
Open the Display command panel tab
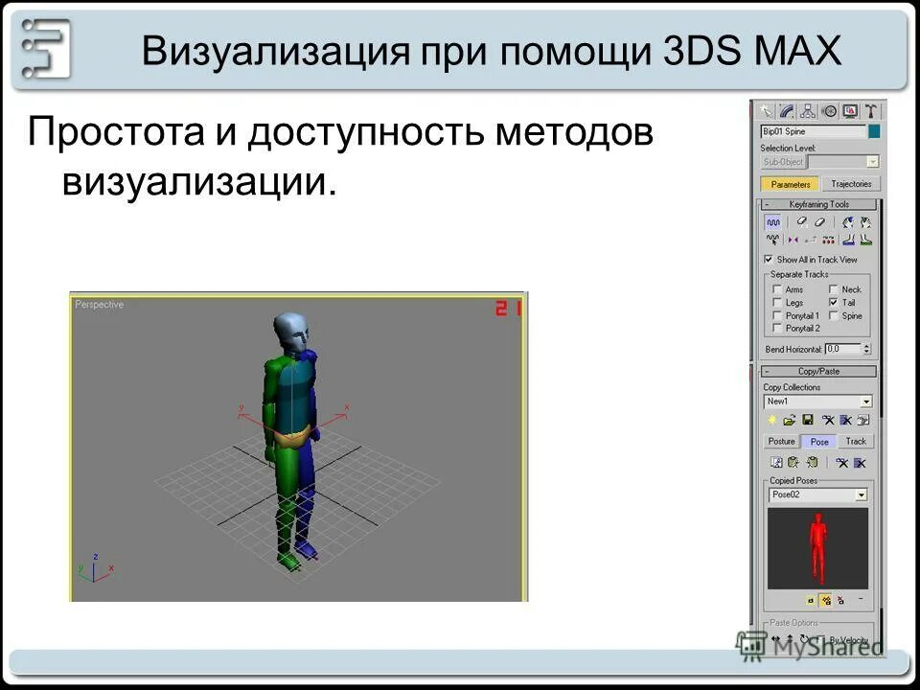[850, 111]
